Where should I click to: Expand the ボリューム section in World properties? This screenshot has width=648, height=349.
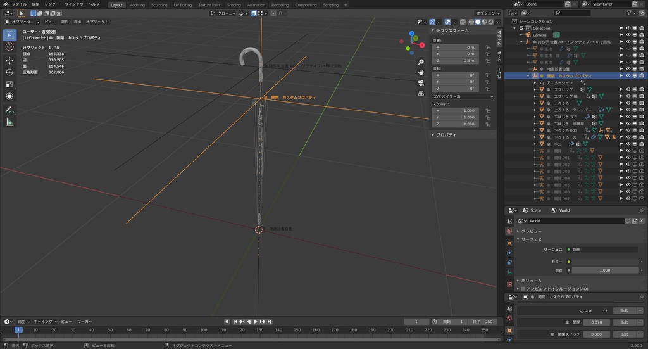(x=531, y=280)
